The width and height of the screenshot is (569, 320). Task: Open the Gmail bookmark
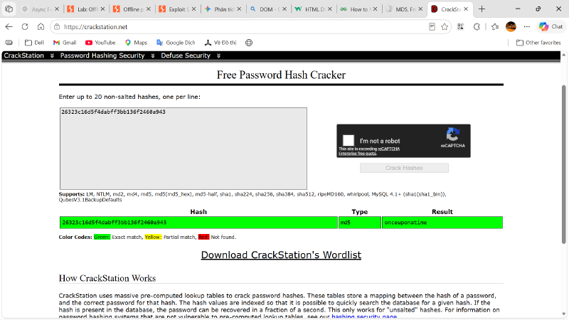click(65, 43)
